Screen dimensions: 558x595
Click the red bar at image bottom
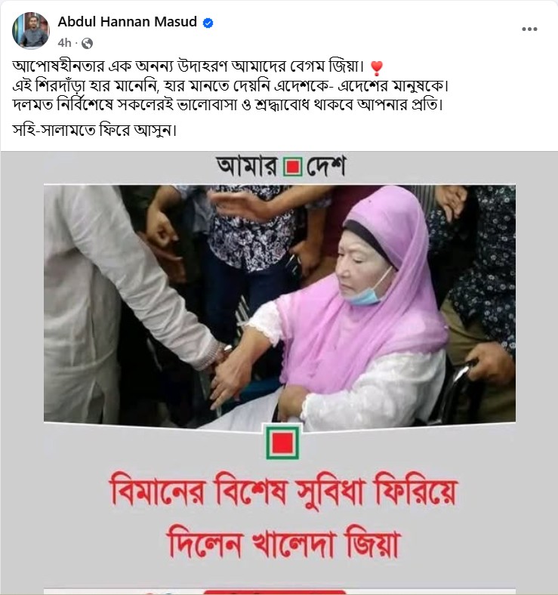click(275, 592)
